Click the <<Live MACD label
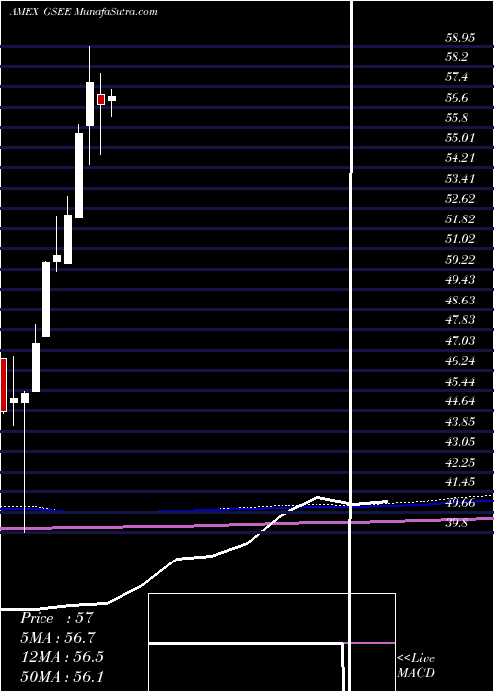Viewport: 494px width, 692px height. 416,666
